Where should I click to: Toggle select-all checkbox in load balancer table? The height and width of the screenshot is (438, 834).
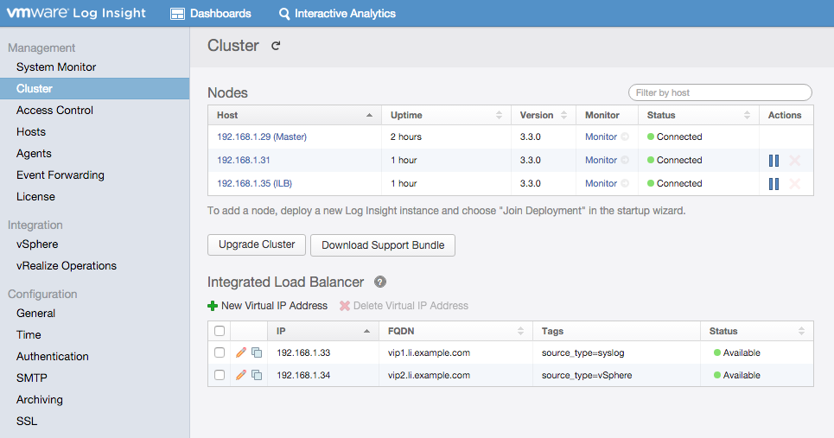(x=220, y=331)
